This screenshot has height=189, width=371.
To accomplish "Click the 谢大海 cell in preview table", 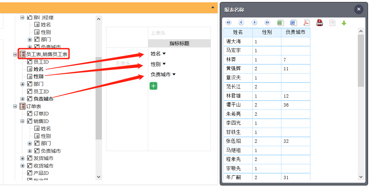I will click(x=238, y=42).
